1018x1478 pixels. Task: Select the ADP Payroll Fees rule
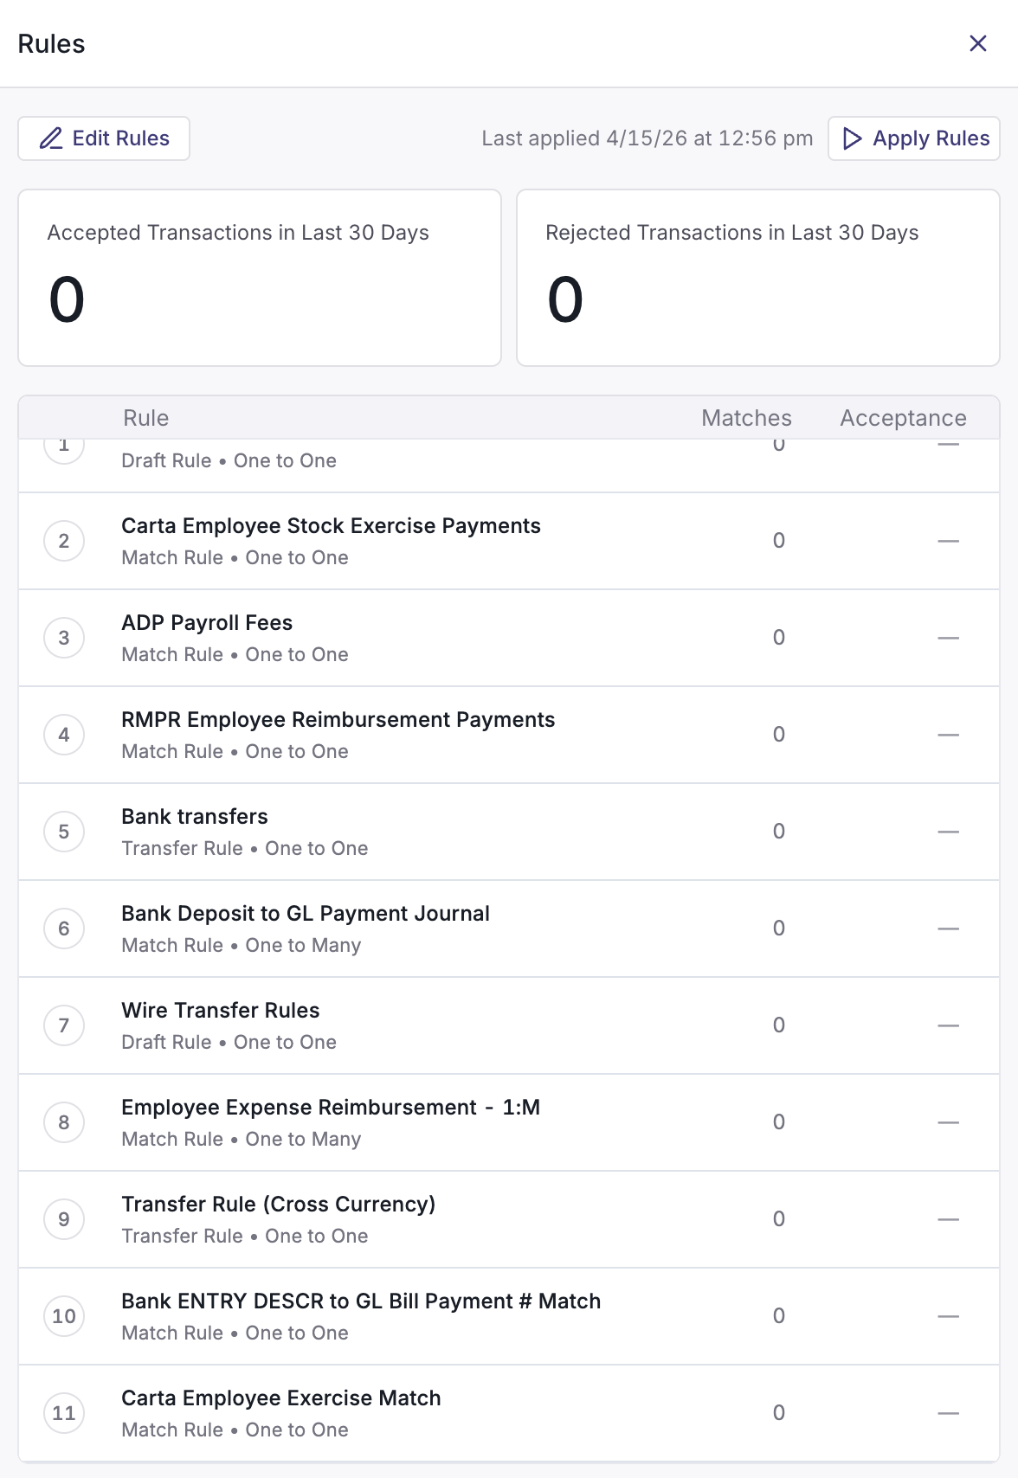pos(509,639)
